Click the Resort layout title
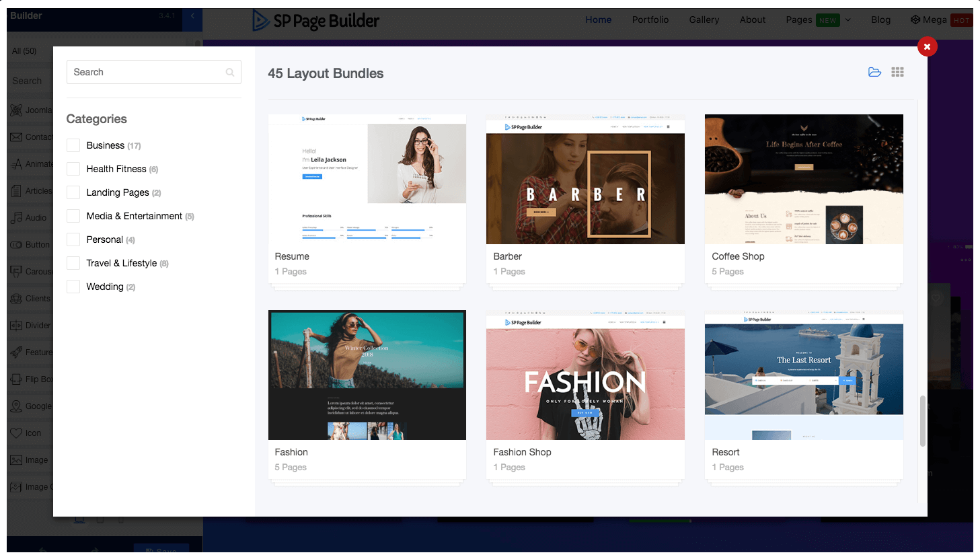This screenshot has width=980, height=559. (726, 452)
